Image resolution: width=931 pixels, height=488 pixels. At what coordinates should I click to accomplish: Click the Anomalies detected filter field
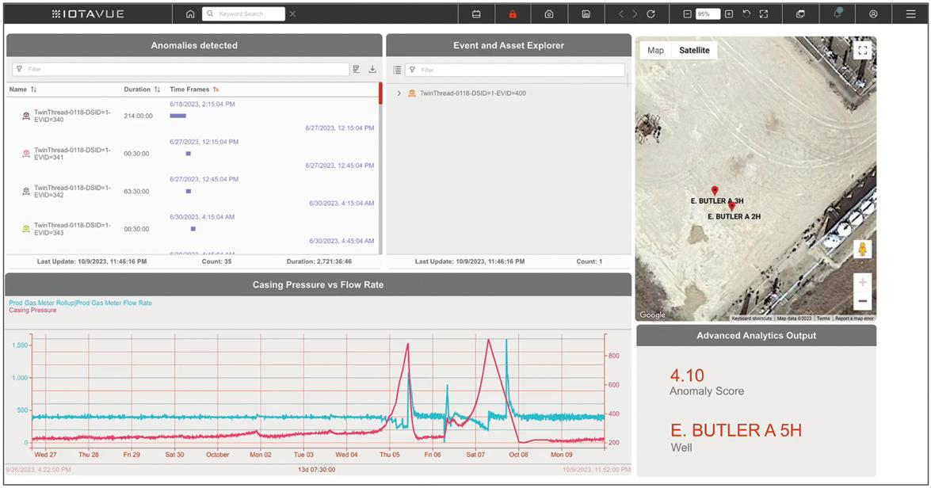(x=181, y=70)
